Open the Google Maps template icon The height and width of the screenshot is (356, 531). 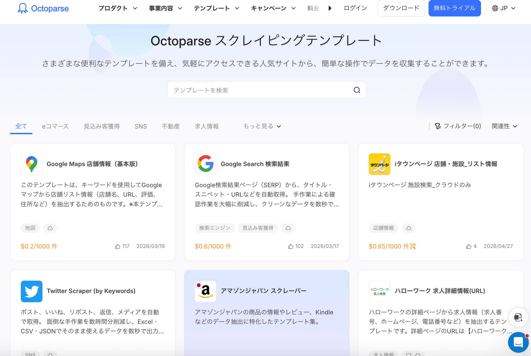click(x=32, y=164)
